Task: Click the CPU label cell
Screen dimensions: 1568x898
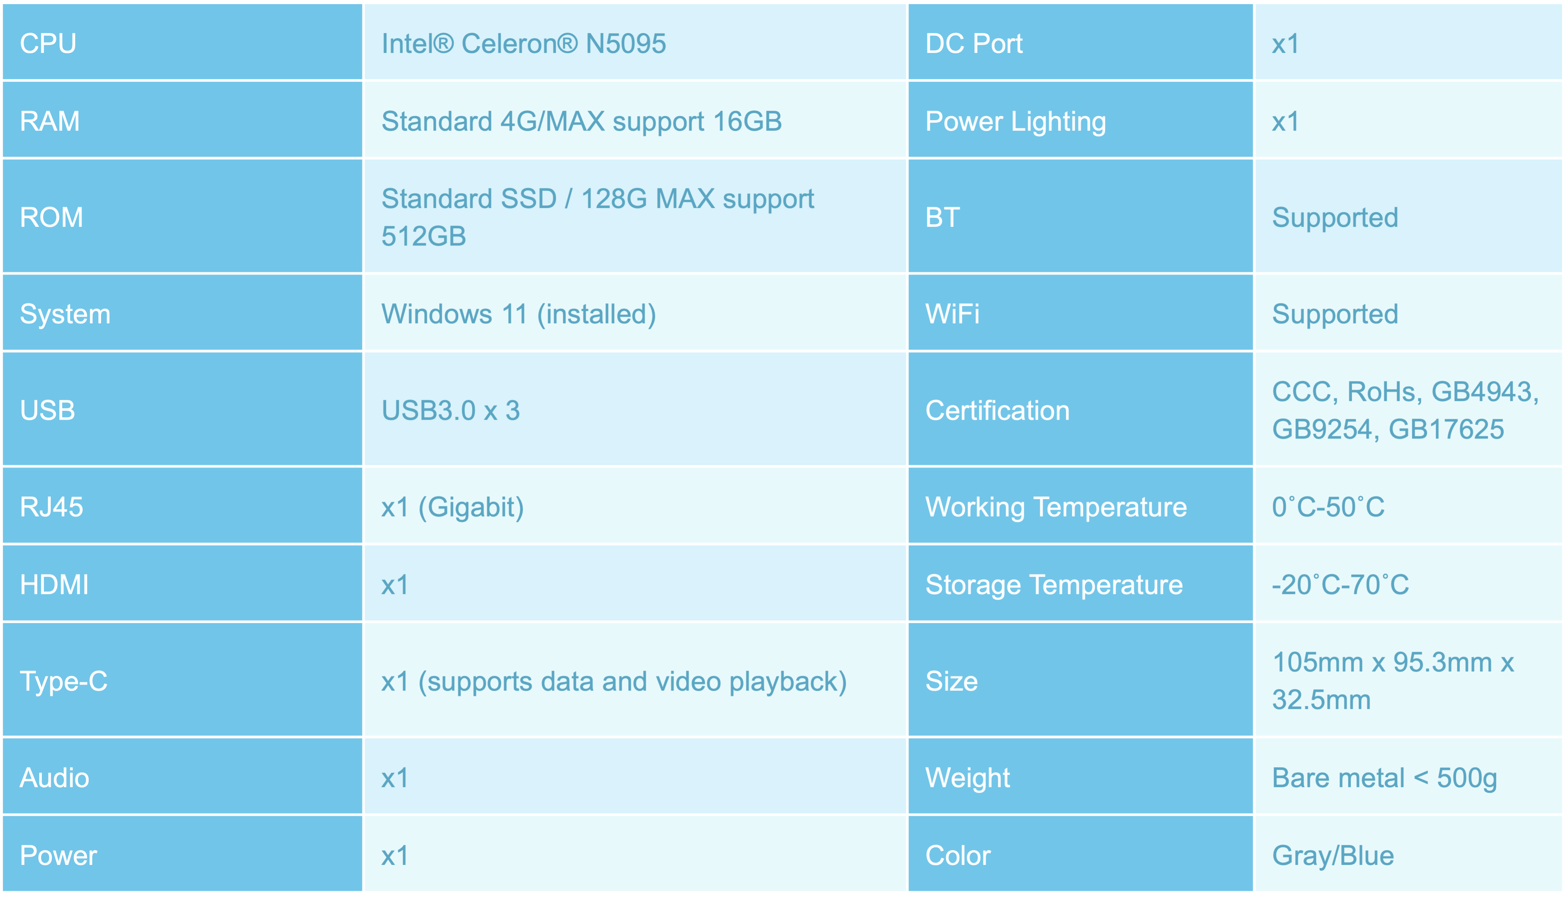Action: (183, 42)
